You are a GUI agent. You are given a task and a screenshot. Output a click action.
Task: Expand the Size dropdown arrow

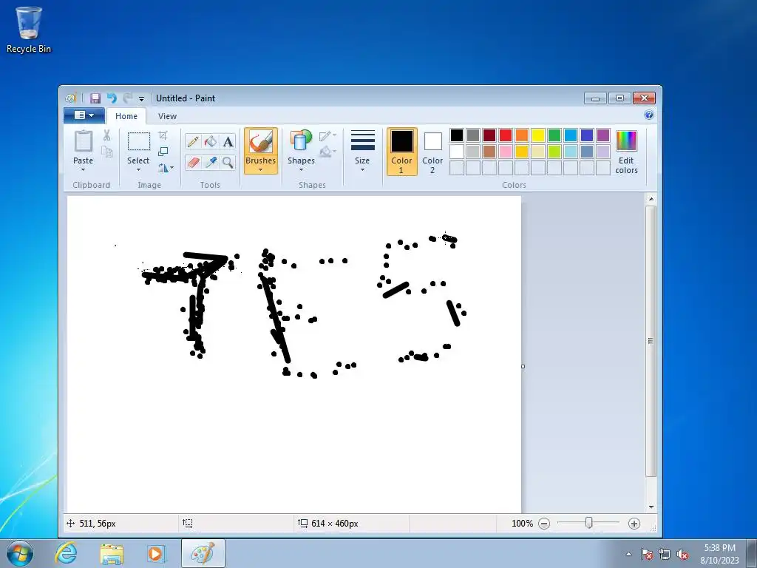point(362,169)
